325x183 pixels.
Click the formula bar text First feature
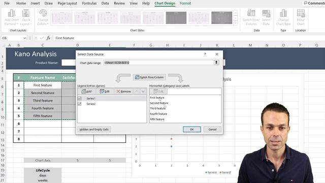coord(64,38)
